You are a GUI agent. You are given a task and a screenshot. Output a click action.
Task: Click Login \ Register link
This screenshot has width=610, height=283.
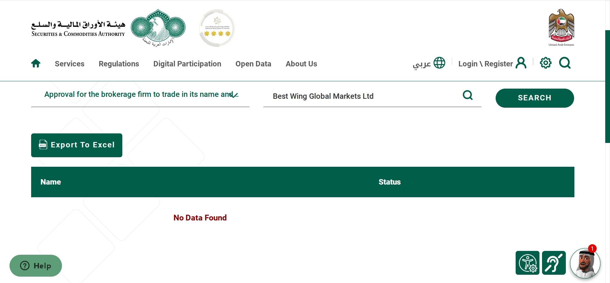[x=485, y=64]
